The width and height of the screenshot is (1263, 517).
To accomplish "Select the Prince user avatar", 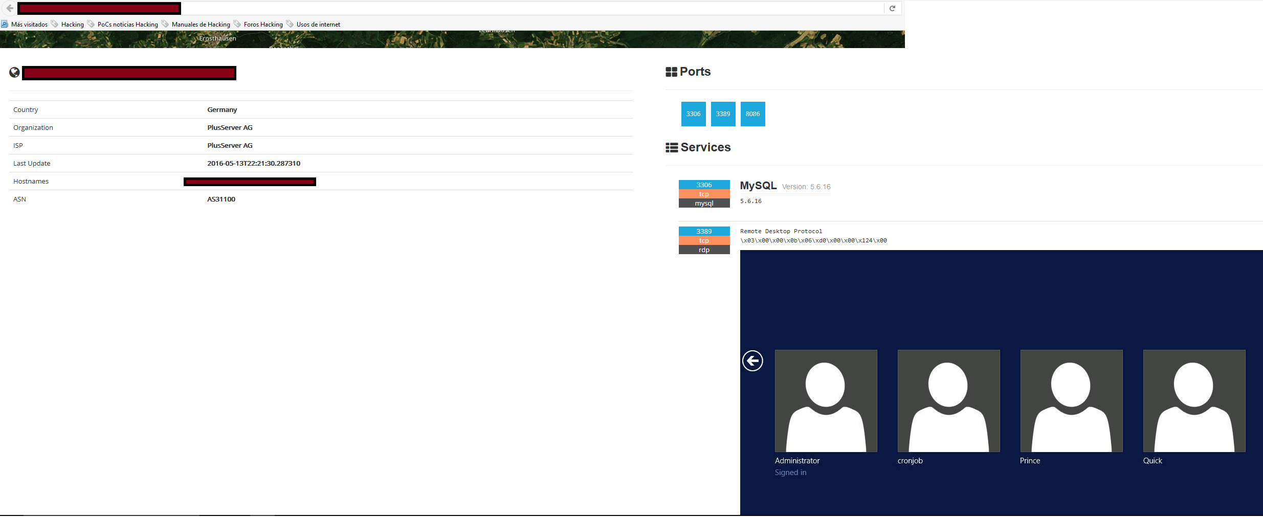I will coord(1071,401).
